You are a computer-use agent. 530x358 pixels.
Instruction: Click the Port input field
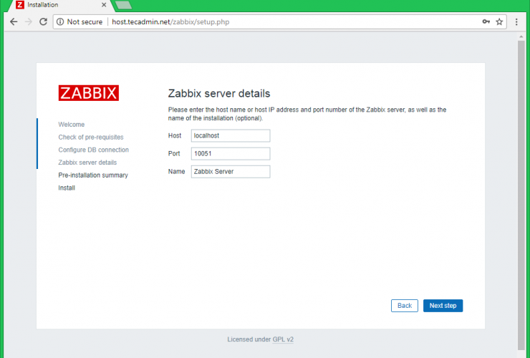pos(231,153)
